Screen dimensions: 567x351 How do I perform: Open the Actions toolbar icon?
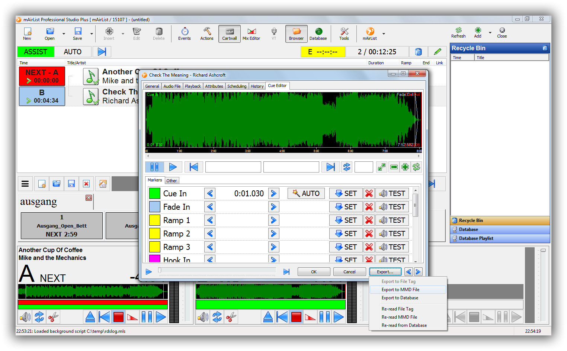click(207, 34)
